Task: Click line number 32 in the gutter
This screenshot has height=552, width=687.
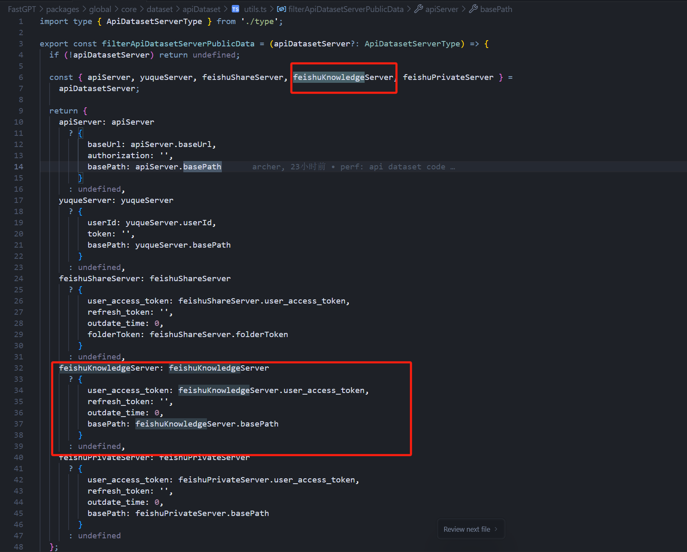Action: 19,368
